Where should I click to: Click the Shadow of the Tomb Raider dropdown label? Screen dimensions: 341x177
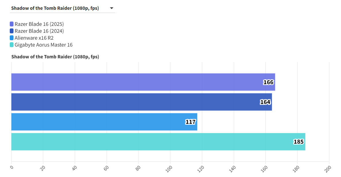[x=55, y=8]
